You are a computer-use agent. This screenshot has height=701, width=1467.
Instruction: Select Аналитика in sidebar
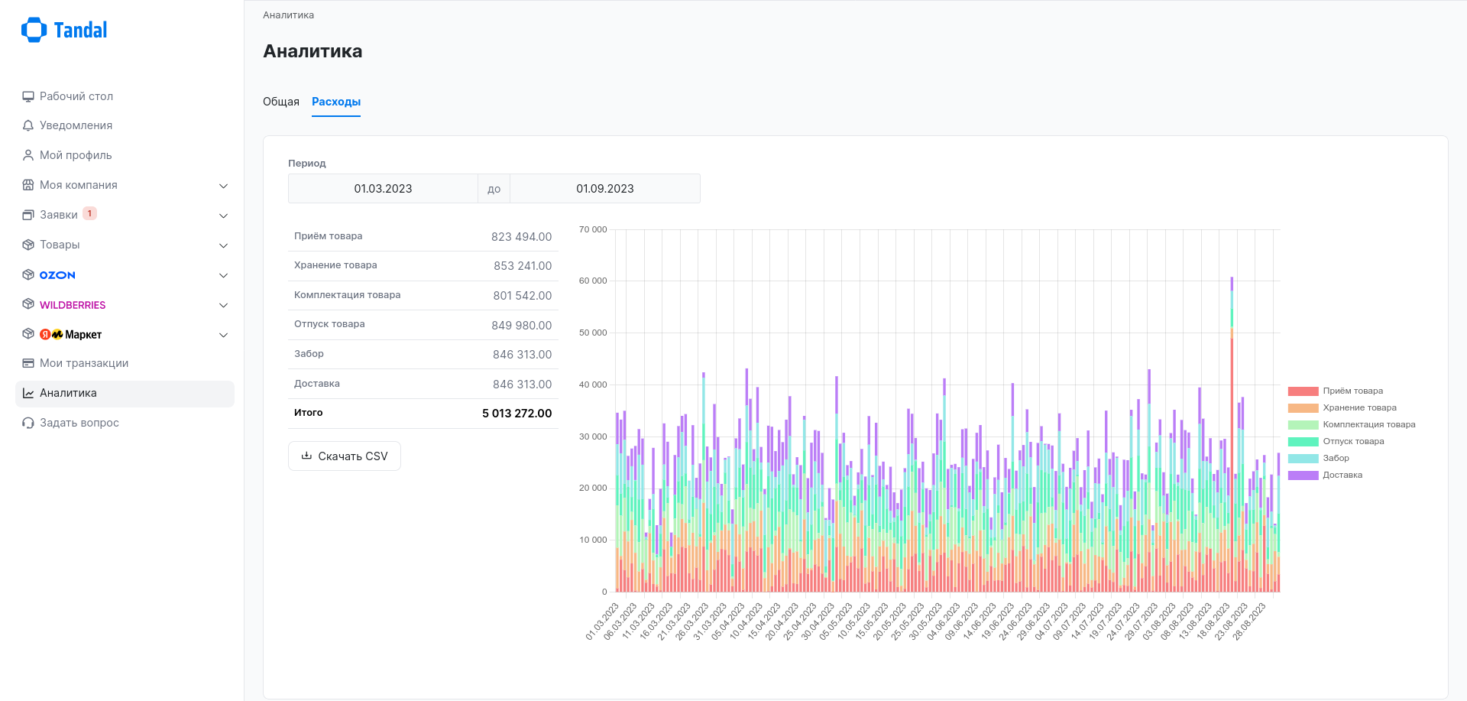coord(125,393)
